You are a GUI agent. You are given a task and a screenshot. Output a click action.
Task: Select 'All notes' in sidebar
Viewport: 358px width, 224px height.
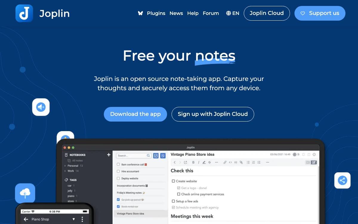[75, 160]
